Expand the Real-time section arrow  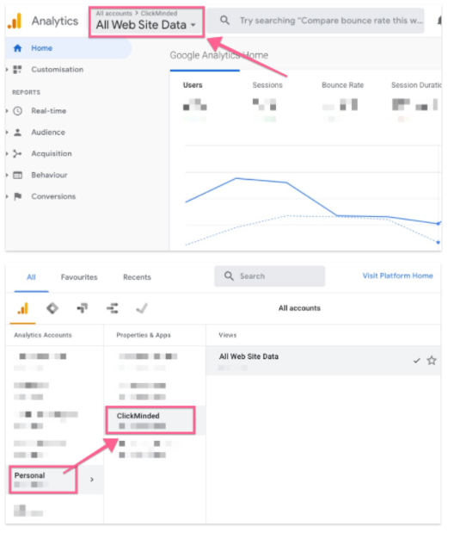click(x=7, y=111)
